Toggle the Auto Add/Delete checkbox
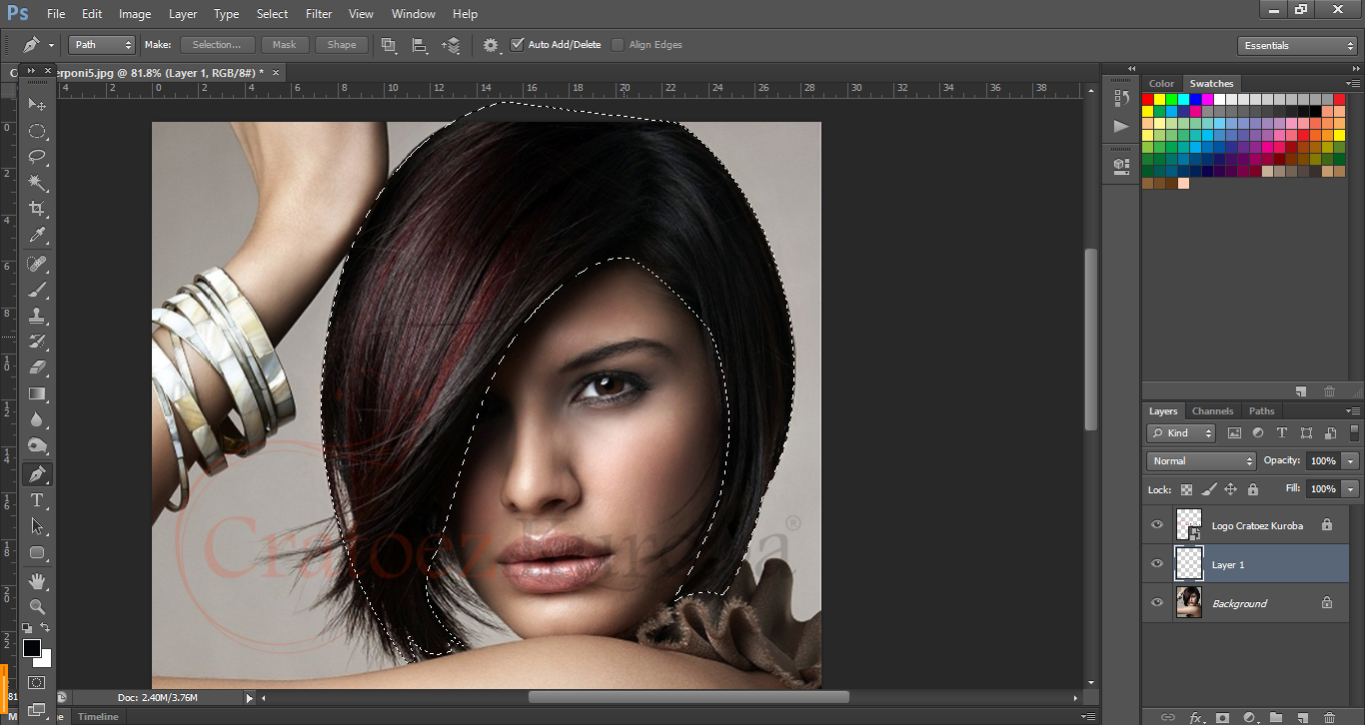1365x725 pixels. (x=518, y=44)
